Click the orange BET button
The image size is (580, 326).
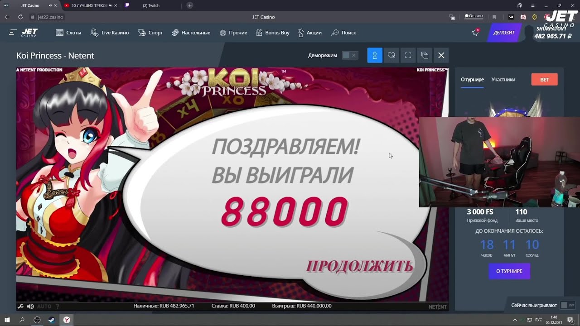(x=544, y=80)
